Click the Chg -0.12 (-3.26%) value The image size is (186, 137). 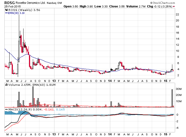click(x=159, y=6)
